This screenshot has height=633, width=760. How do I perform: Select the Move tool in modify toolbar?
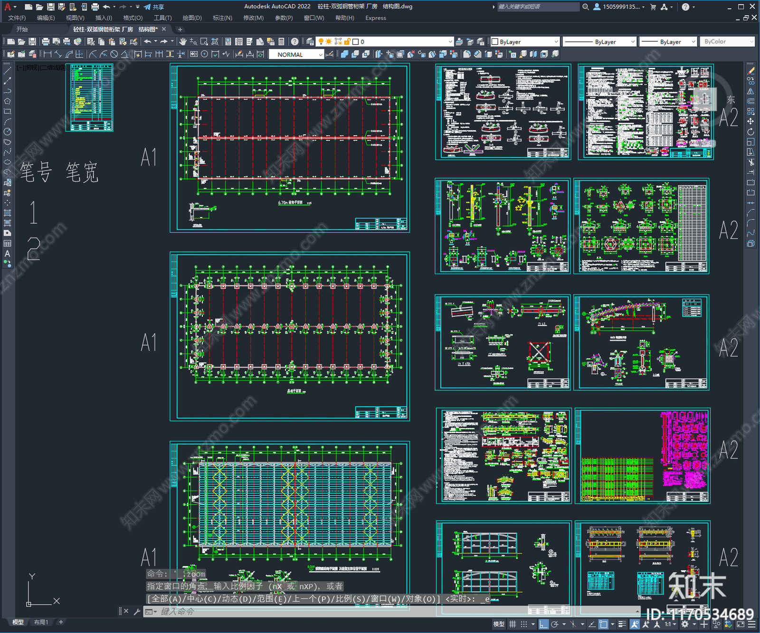pos(750,122)
